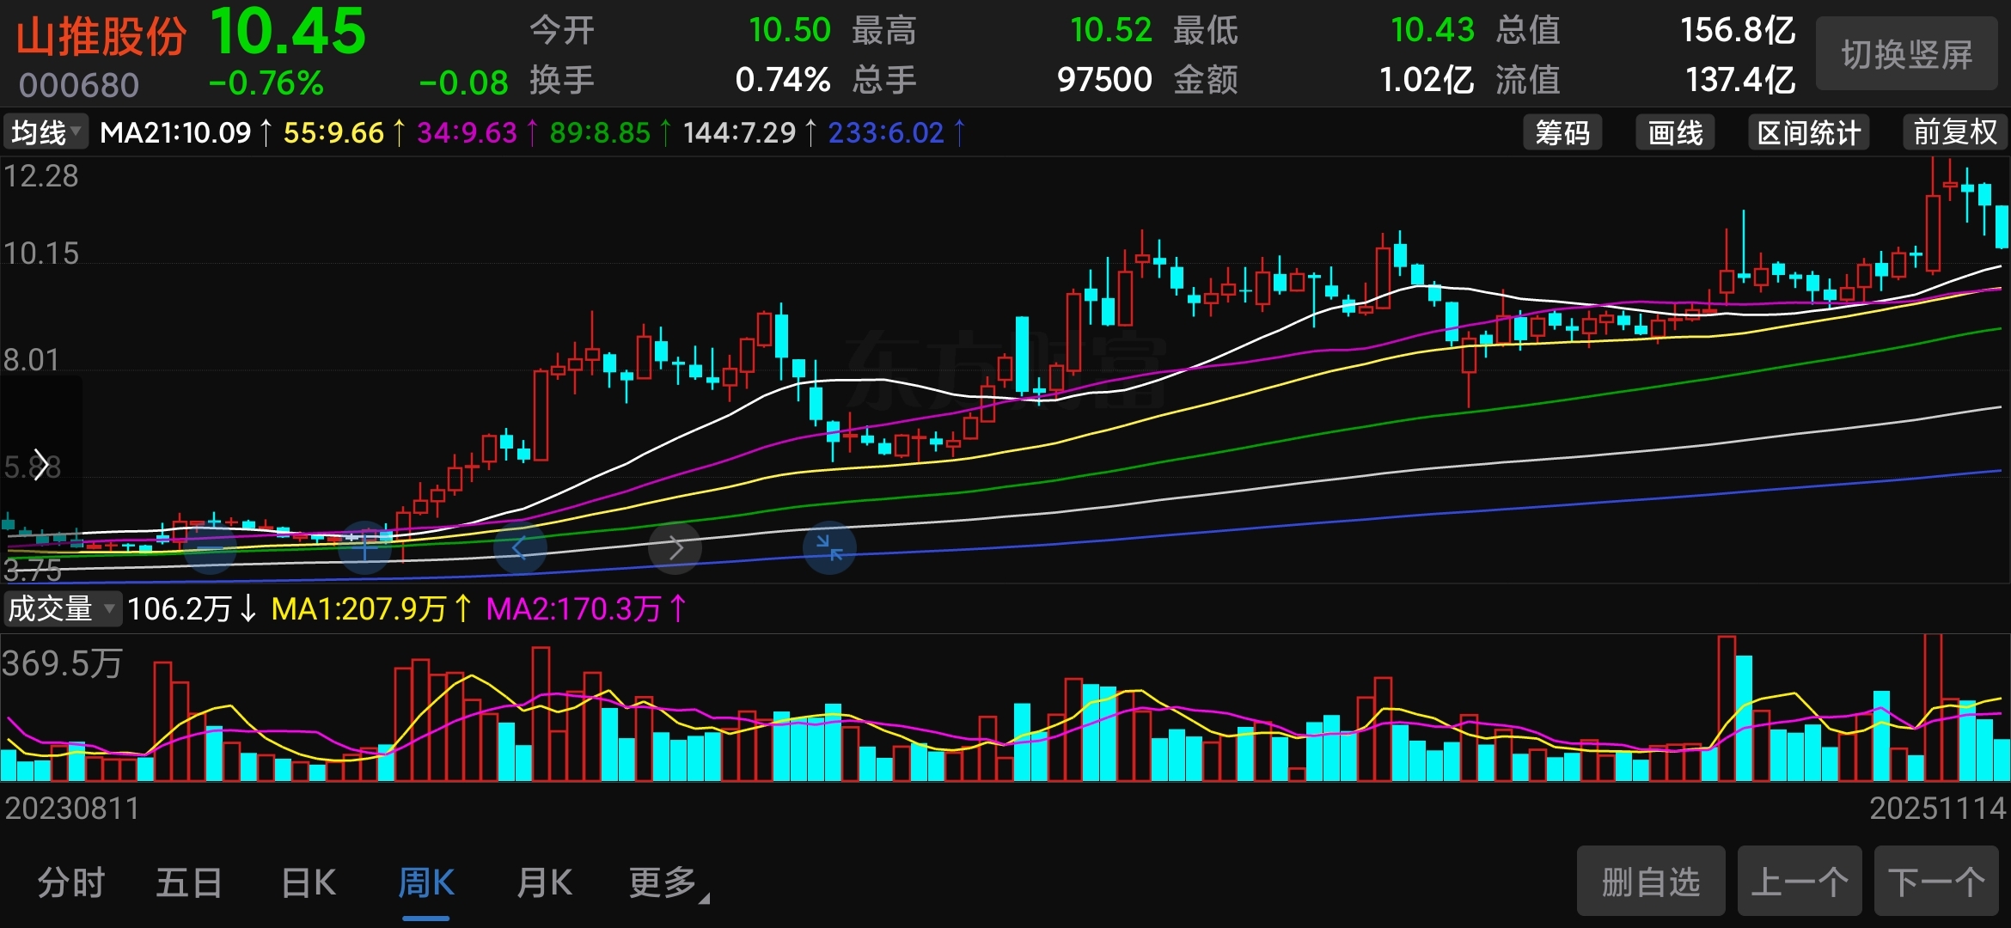Go to next stock with 下一个
The width and height of the screenshot is (2011, 928).
tap(1935, 882)
